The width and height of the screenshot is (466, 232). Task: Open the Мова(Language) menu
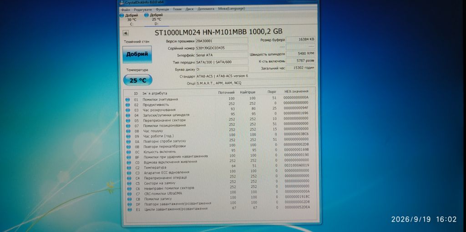(x=232, y=9)
